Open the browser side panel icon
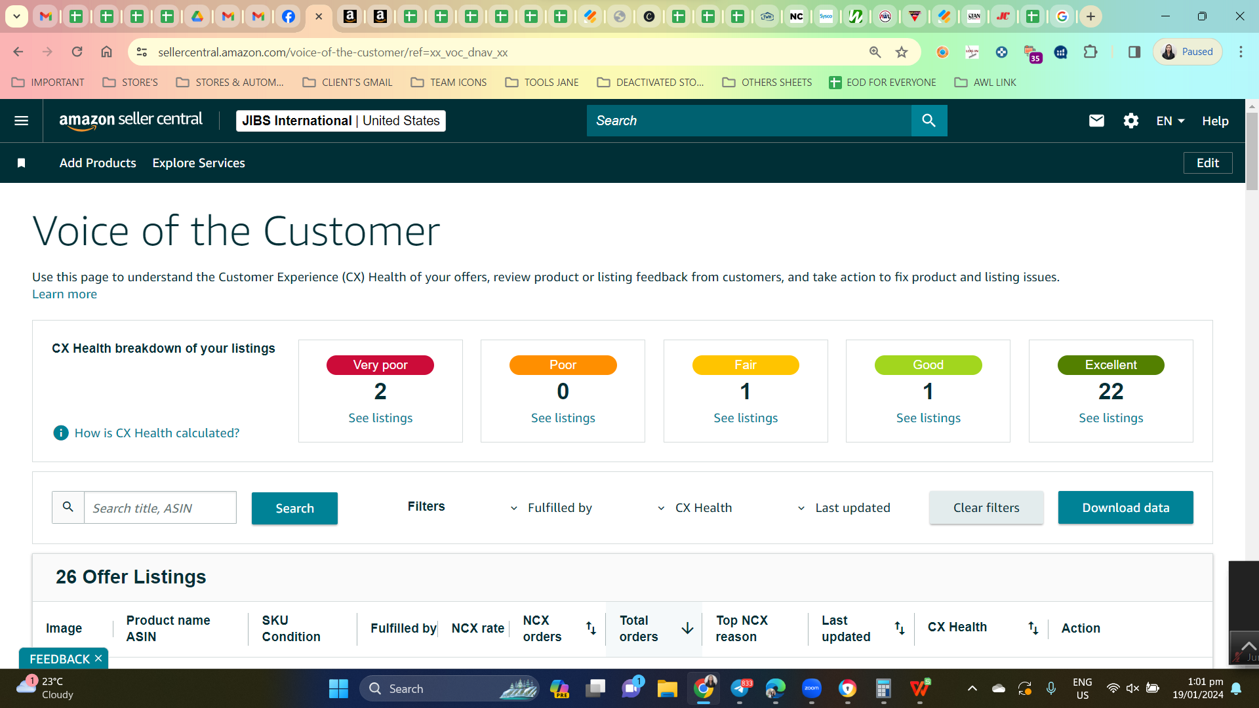Screen dimensions: 1259x708 (x=1134, y=52)
